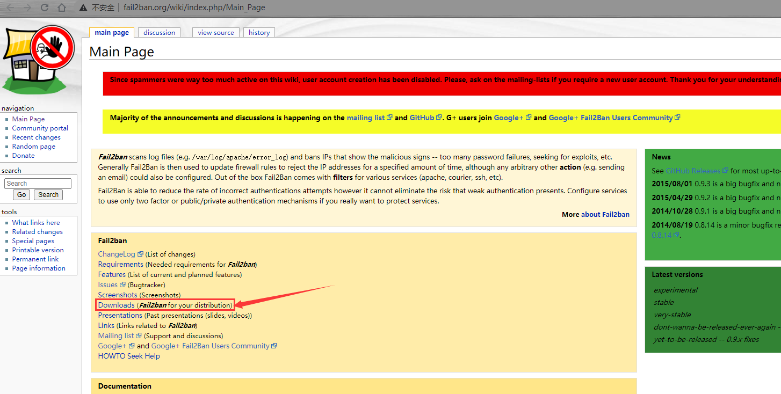The height and width of the screenshot is (394, 781).
Task: Open Recent changes link
Action: click(37, 137)
